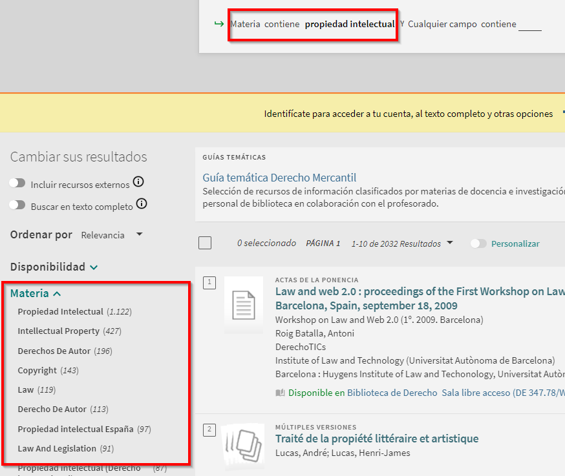Image resolution: width=565 pixels, height=476 pixels.
Task: Click Biblioteca de Derecho availability link
Action: 392,393
